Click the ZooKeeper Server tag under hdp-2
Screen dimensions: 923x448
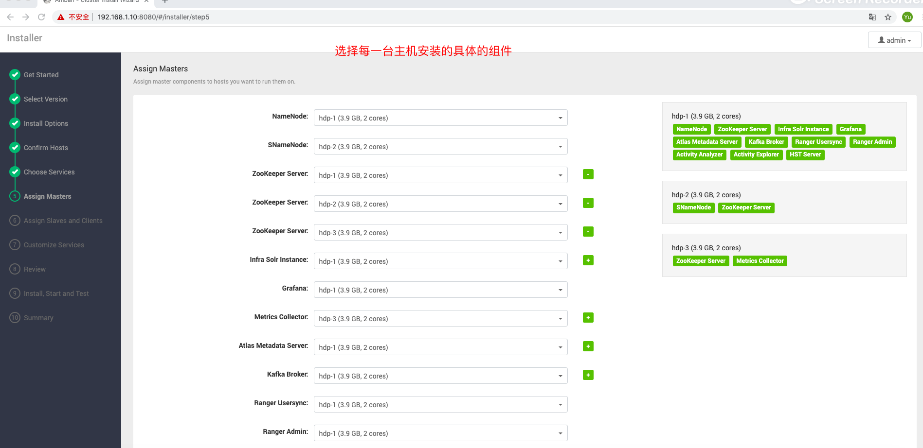tap(746, 207)
